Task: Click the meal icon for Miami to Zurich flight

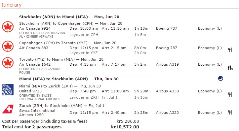Action: [230, 94]
